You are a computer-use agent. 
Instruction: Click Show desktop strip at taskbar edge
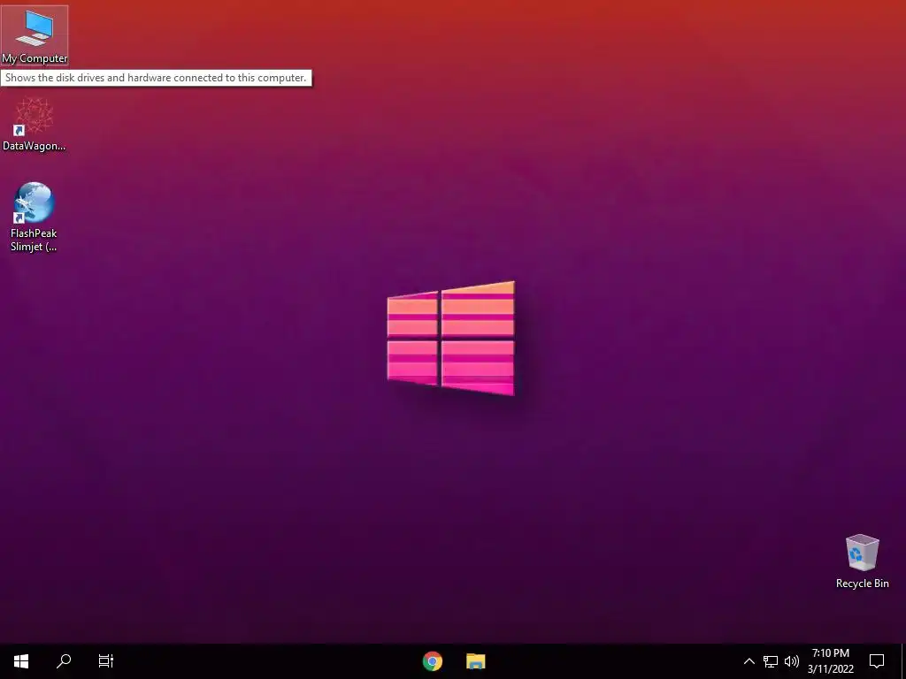coord(903,661)
